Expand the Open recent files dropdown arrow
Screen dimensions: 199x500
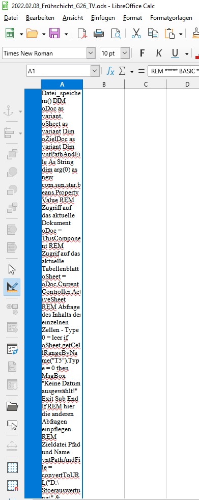[44, 34]
